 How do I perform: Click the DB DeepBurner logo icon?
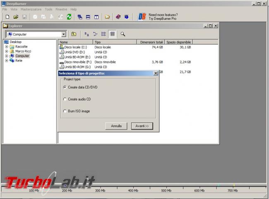pyautogui.click(x=142, y=17)
